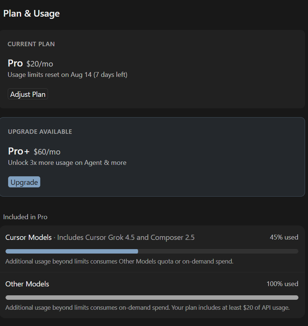Click the 45% used indicator

coord(284,237)
